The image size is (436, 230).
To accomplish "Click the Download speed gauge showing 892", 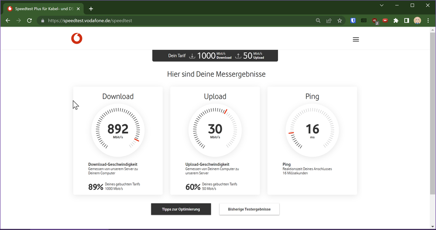I will (118, 130).
